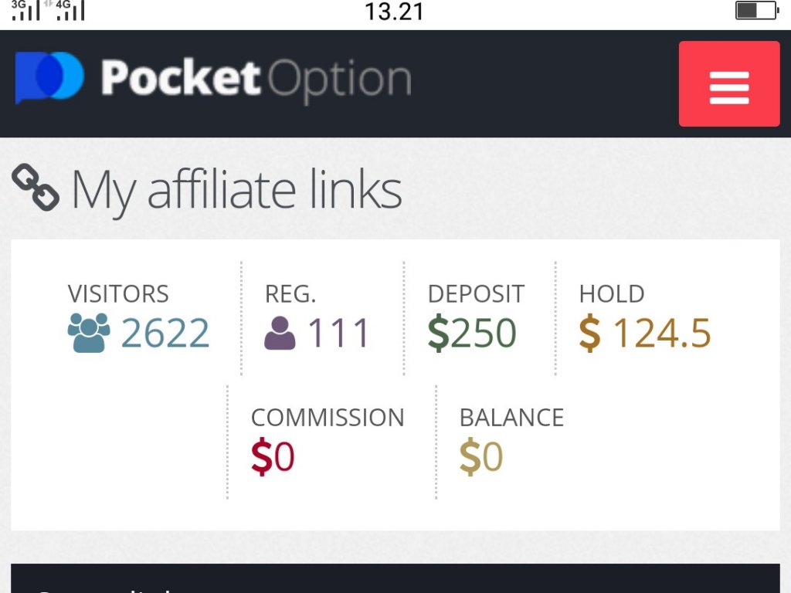Tap the battery icon in status bar
Viewport: 791px width, 593px height.
[755, 11]
